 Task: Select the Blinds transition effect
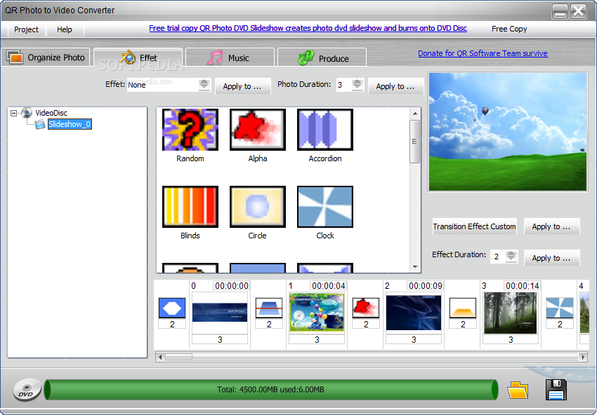(x=190, y=207)
